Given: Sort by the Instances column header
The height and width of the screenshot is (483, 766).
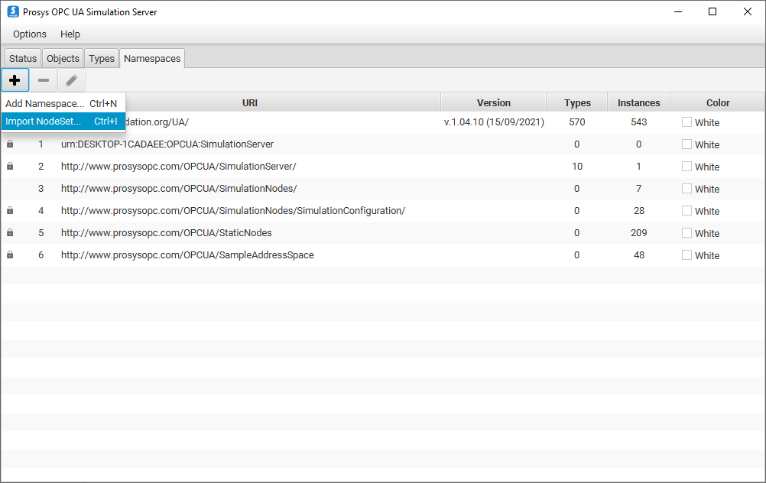Looking at the screenshot, I should coord(638,102).
